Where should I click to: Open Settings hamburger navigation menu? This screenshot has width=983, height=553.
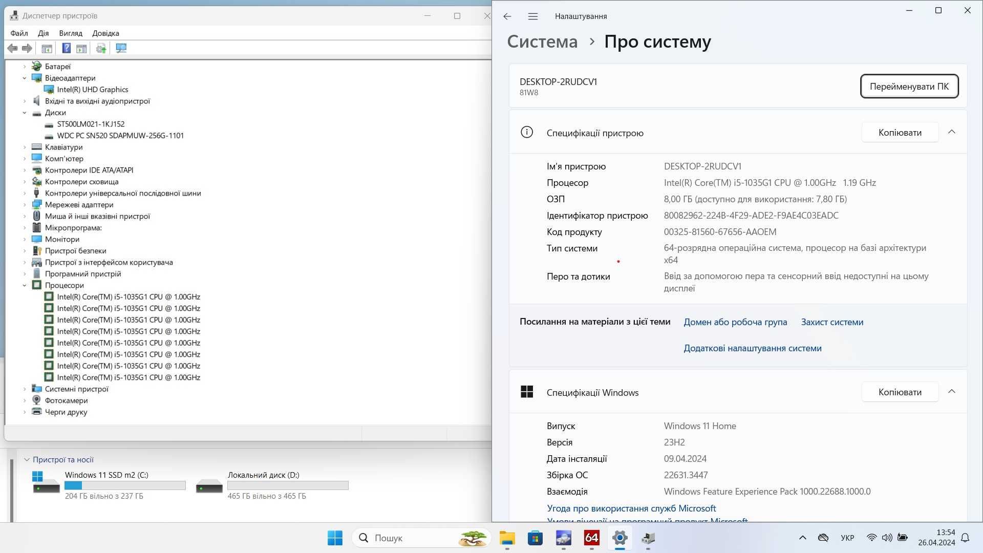click(x=532, y=16)
